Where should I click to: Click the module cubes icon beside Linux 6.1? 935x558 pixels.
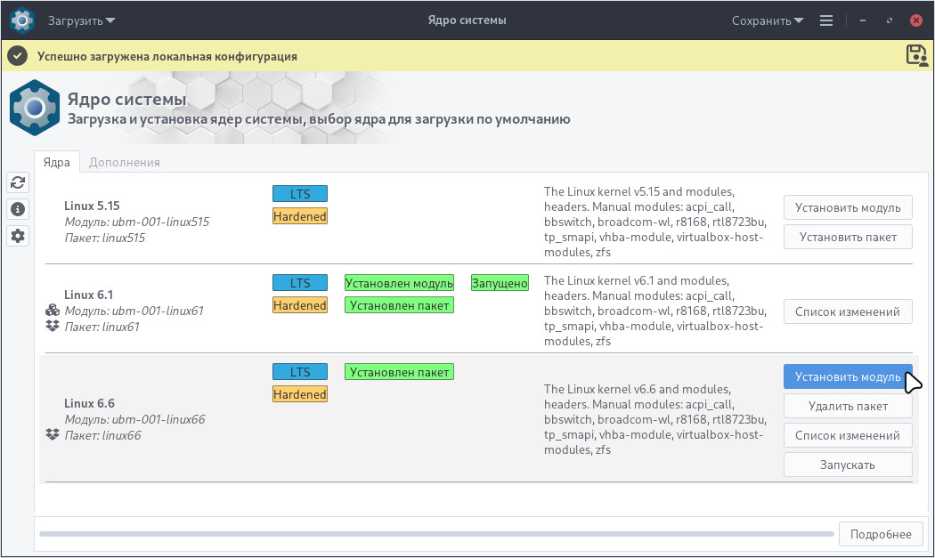pyautogui.click(x=53, y=310)
